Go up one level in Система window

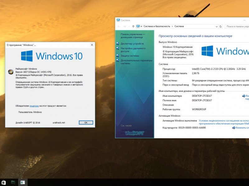click(133, 27)
